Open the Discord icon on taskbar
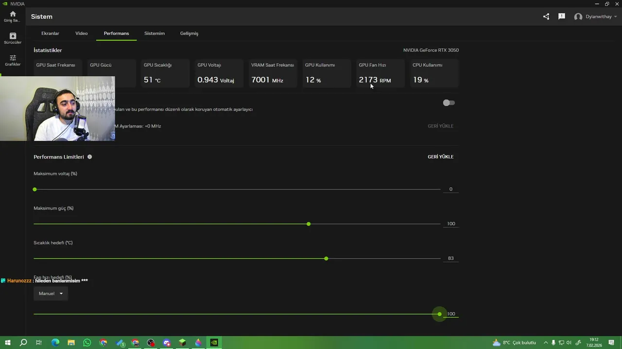This screenshot has height=349, width=622. (x=167, y=343)
